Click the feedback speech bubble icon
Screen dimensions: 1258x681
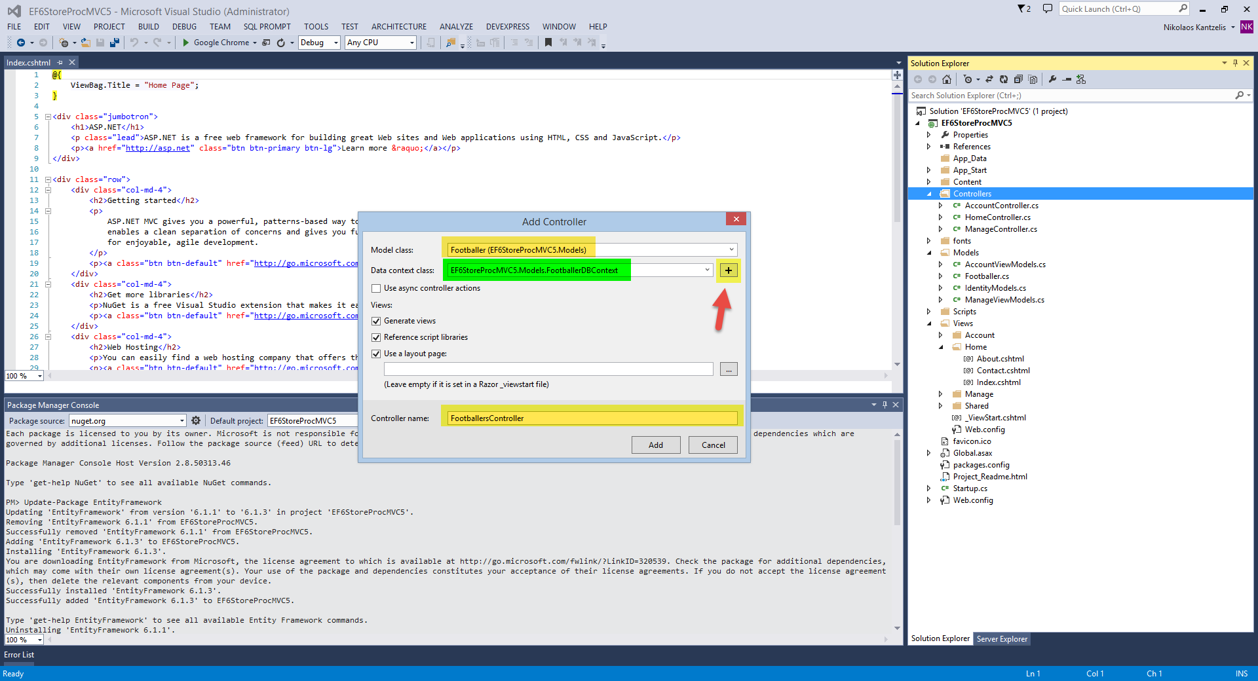point(1048,9)
